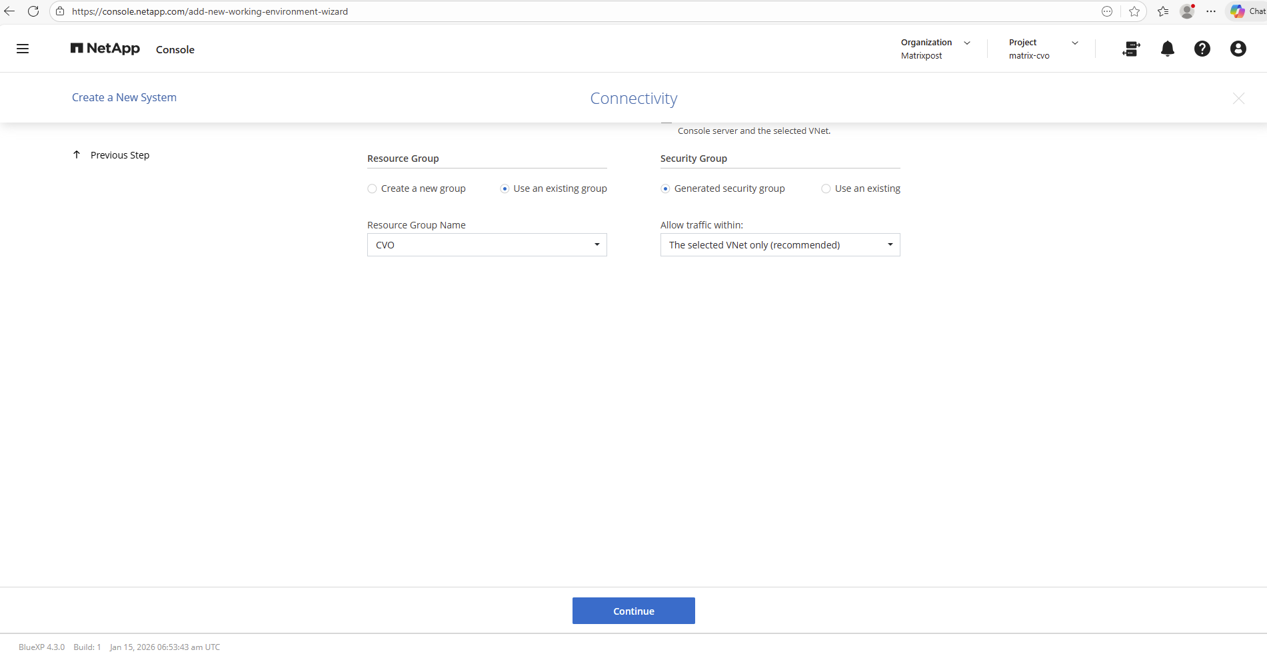Select Use an existing group option
The height and width of the screenshot is (658, 1267).
505,189
